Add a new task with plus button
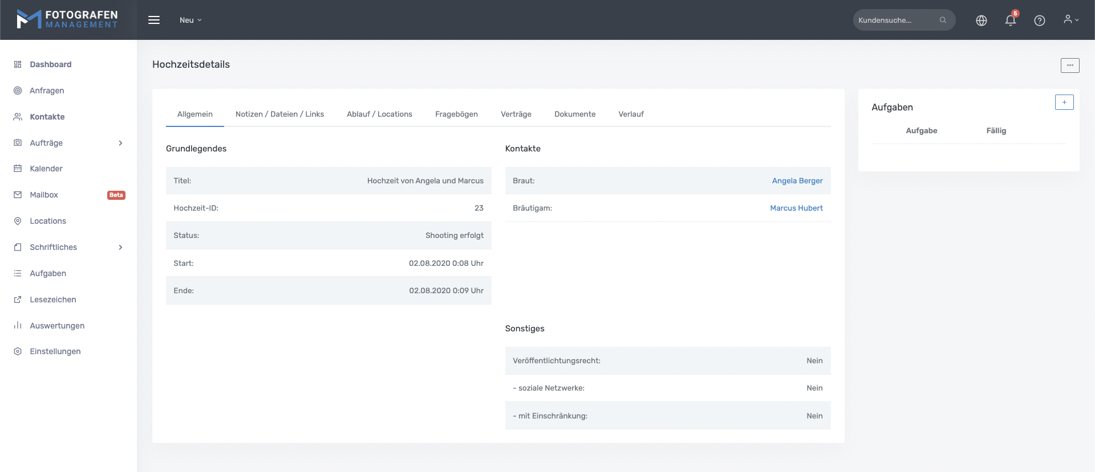The height and width of the screenshot is (472, 1095). 1064,102
